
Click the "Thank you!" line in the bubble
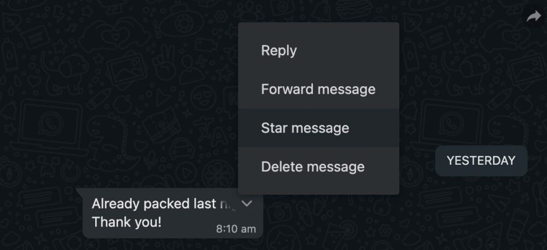(x=127, y=222)
